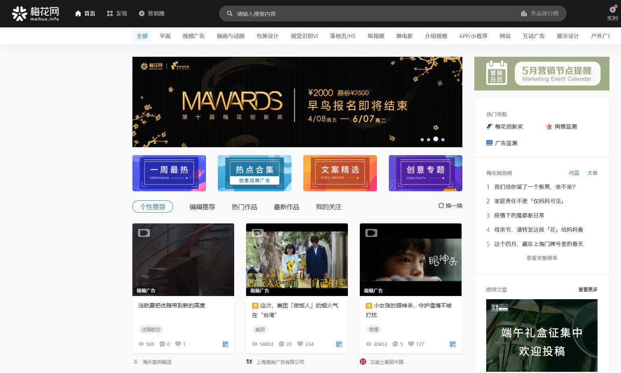Click comment bubble on 小女孩的眼神杀 post

395,344
